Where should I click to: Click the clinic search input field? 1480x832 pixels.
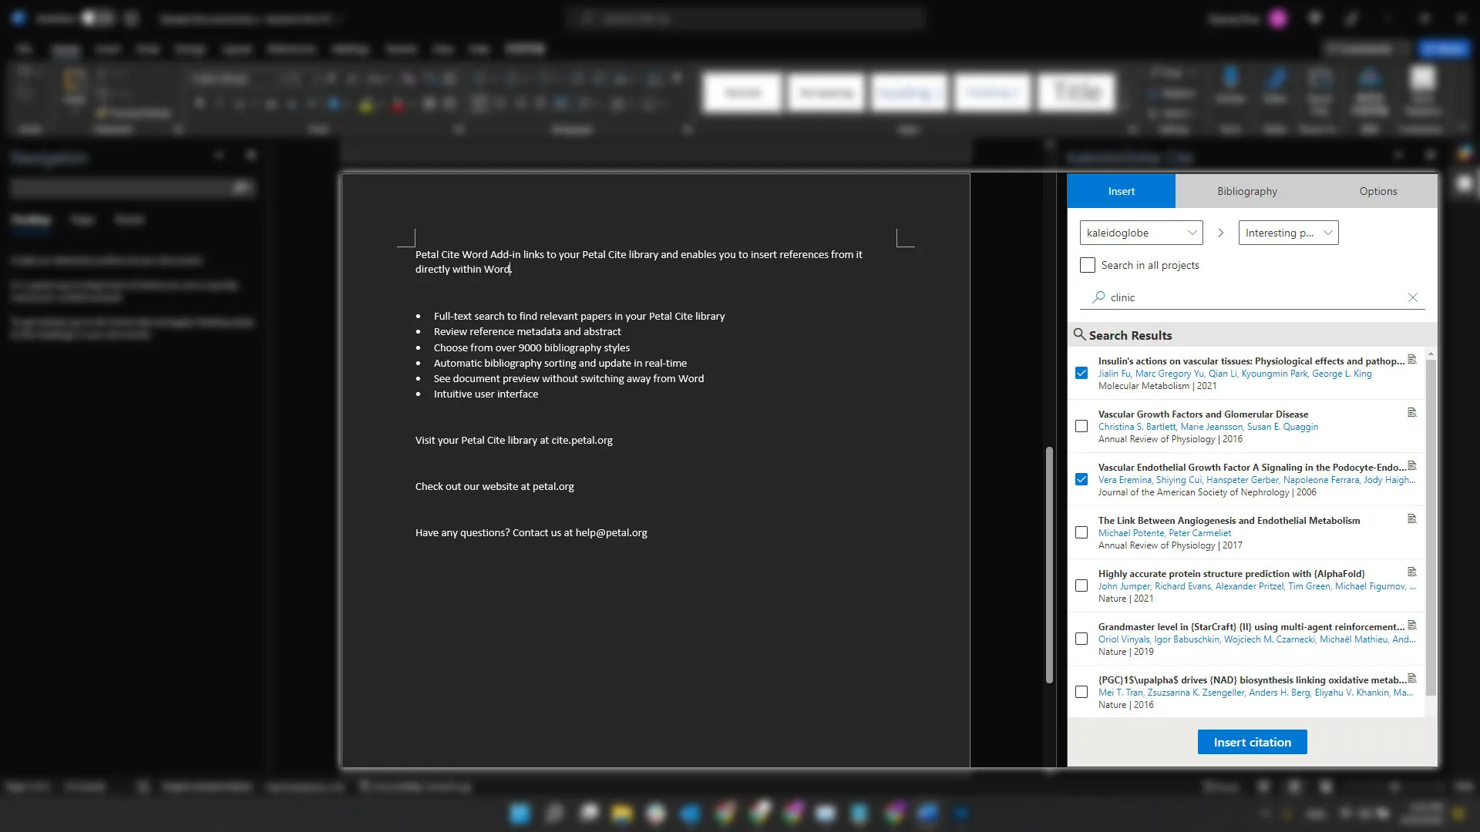point(1254,297)
